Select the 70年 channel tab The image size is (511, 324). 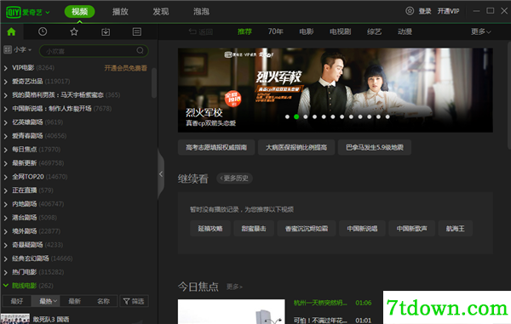click(x=275, y=31)
